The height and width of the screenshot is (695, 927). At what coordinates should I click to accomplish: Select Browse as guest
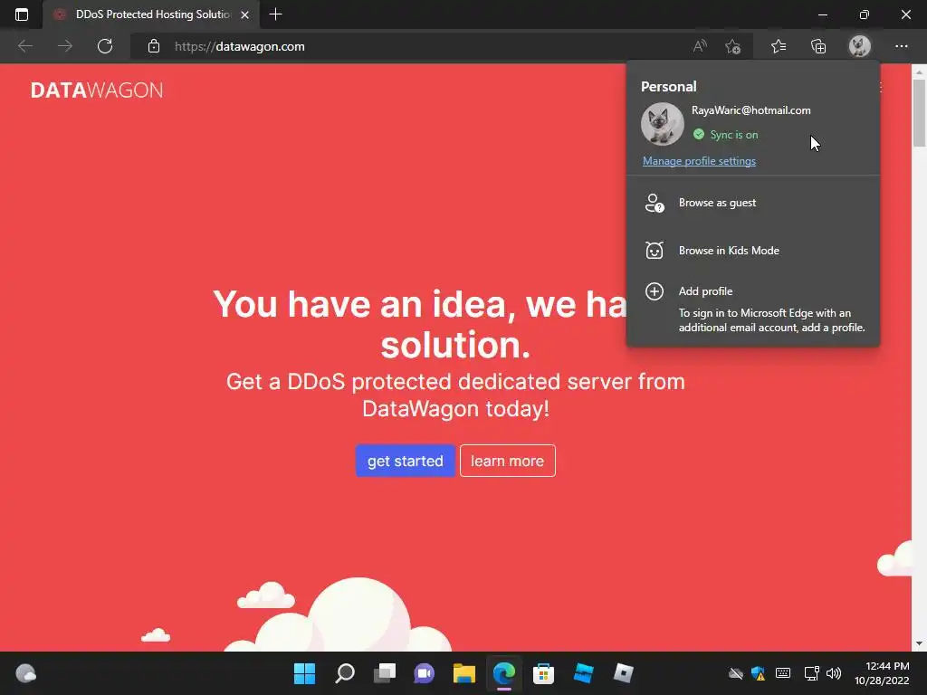click(x=753, y=203)
